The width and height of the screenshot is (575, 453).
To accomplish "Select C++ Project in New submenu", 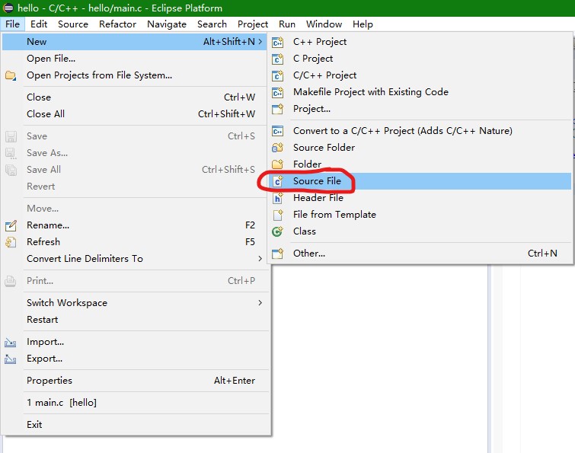I will (x=420, y=42).
